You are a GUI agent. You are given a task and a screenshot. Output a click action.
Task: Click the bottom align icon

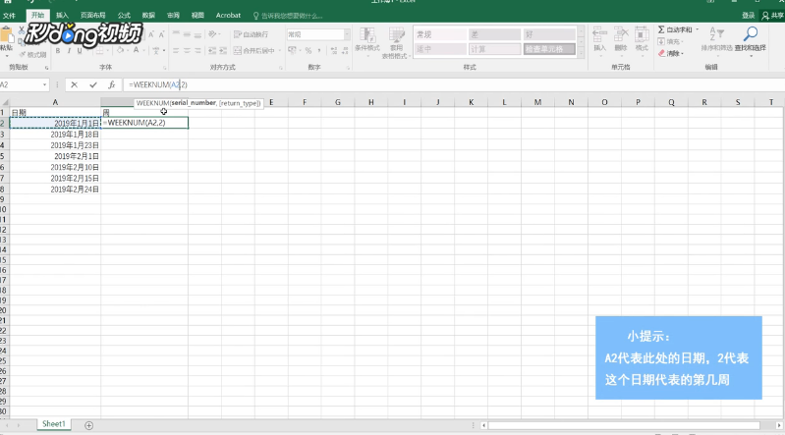coord(197,34)
